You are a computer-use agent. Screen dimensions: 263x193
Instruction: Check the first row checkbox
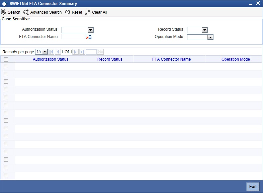pyautogui.click(x=6, y=66)
